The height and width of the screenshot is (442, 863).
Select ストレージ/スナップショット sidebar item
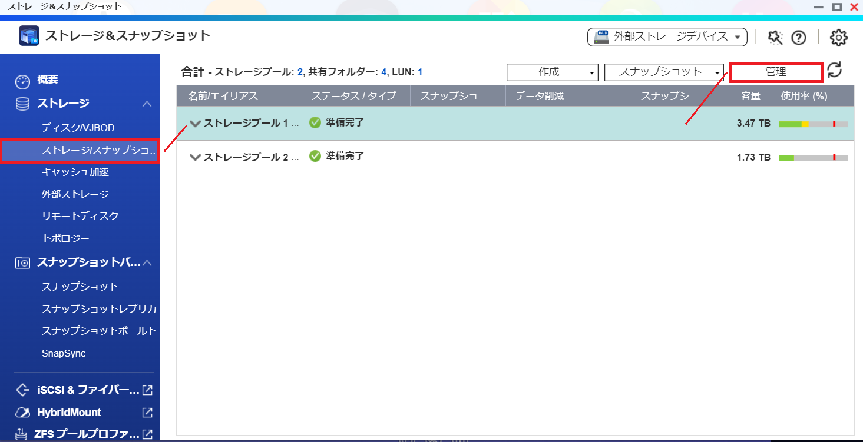pos(80,151)
